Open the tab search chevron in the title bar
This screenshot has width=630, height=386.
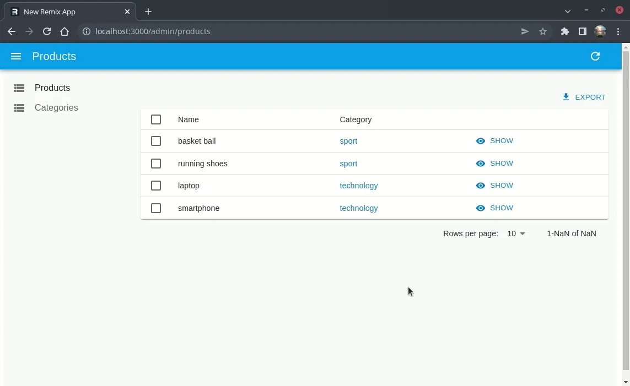click(567, 10)
